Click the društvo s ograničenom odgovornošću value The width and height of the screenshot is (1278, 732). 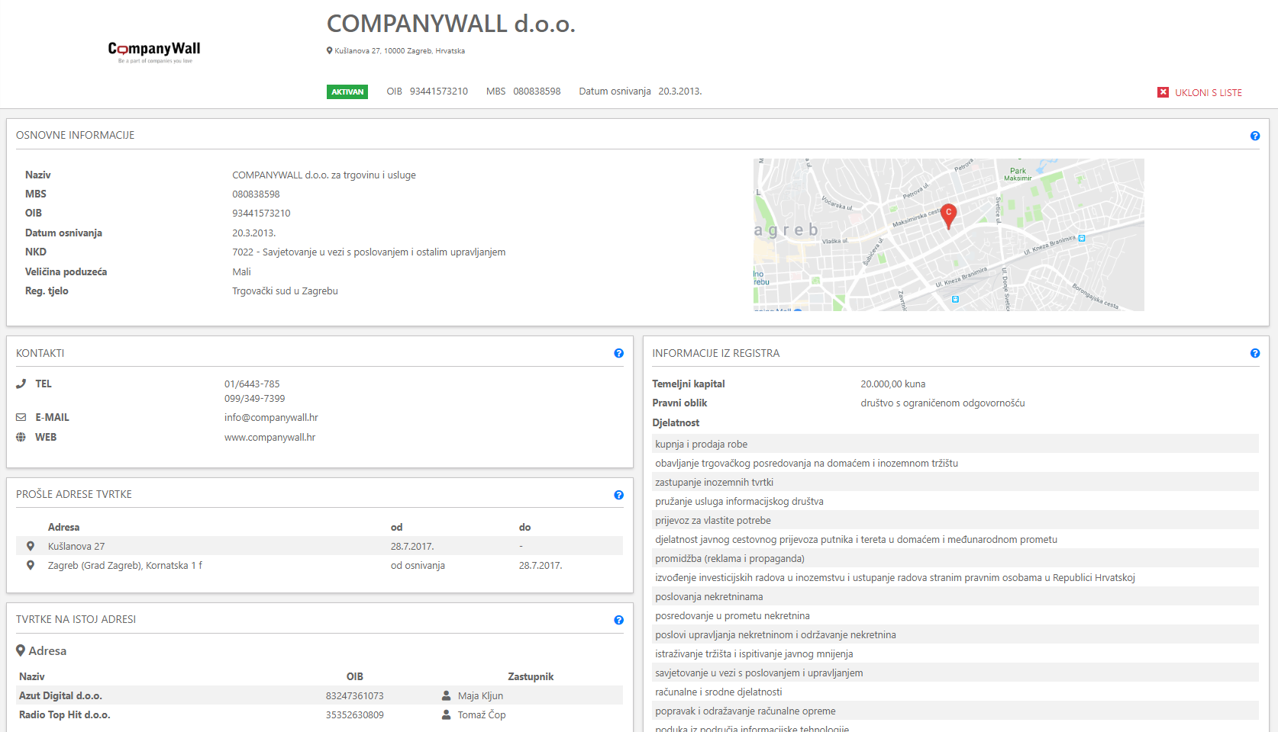(943, 403)
